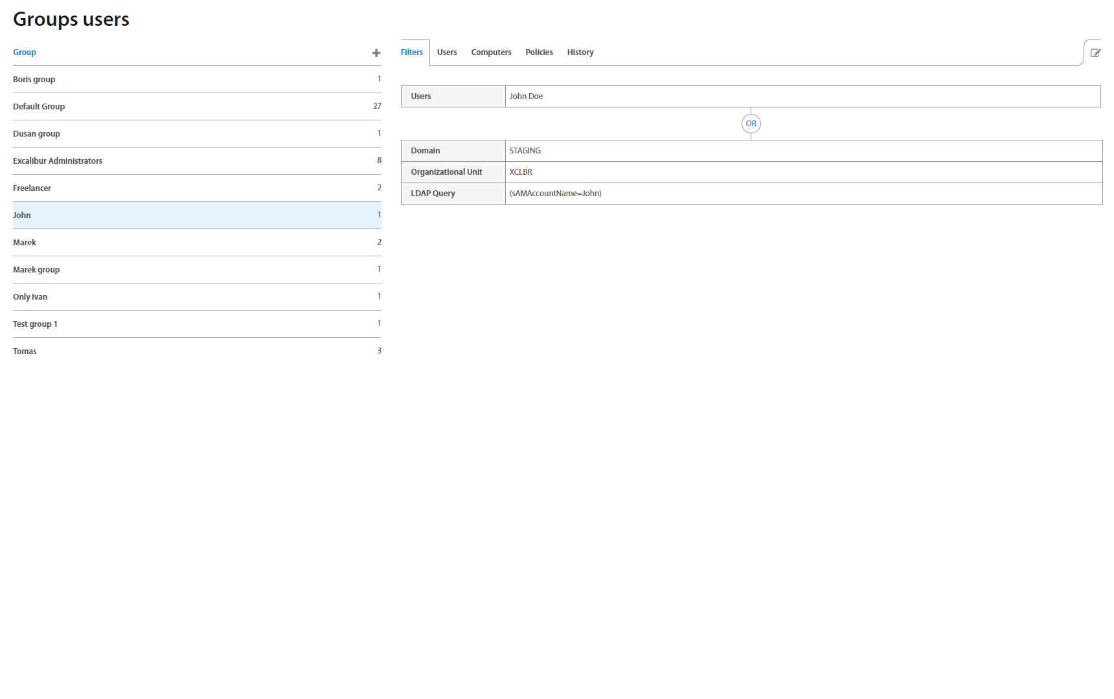Viewport: 1114px width, 699px height.
Task: Open the Only ivan group
Action: pyautogui.click(x=30, y=297)
